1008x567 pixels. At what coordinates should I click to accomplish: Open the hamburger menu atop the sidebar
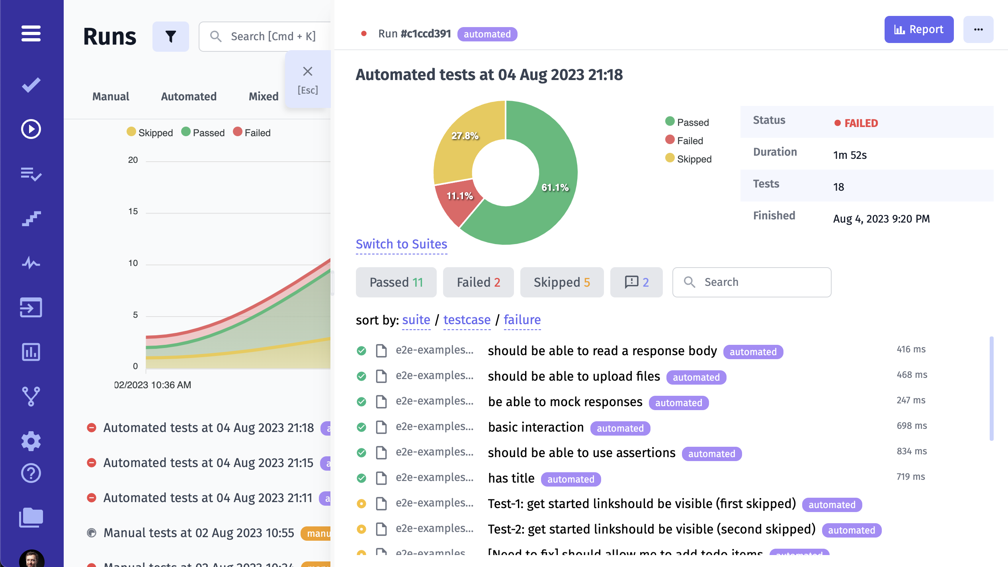pos(31,34)
